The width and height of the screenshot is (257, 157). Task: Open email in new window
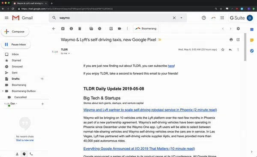point(238,39)
